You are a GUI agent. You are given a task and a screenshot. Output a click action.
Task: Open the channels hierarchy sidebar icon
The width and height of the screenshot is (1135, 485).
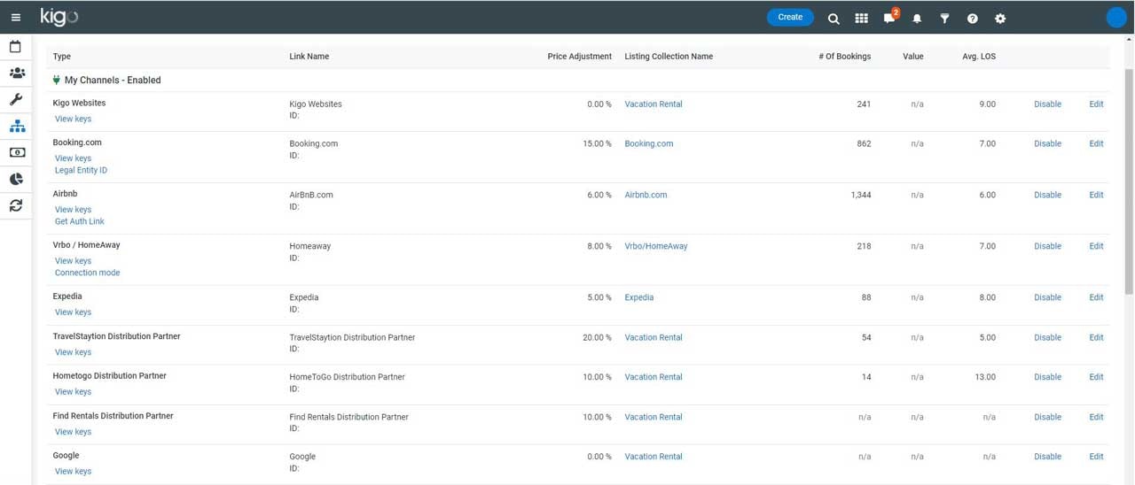[17, 127]
